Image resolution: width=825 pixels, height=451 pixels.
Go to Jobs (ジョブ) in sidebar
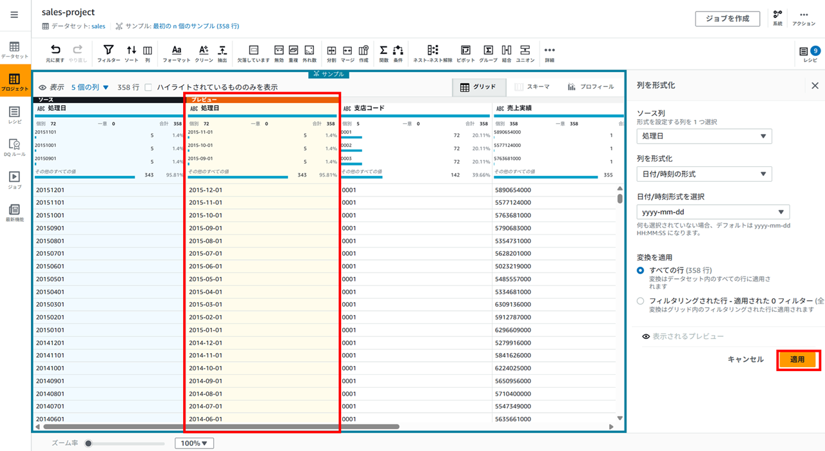(15, 180)
